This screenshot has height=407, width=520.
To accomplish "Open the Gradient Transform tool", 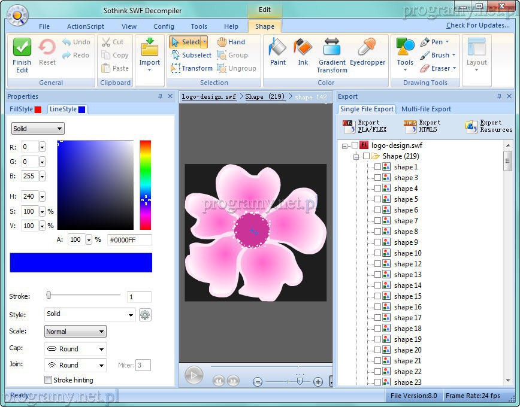I will [x=332, y=54].
